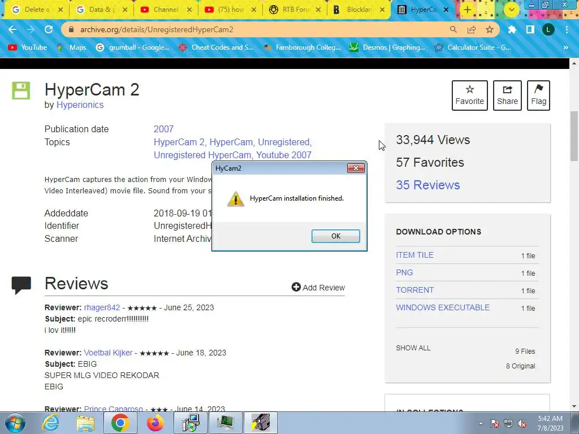579x434 pixels.
Task: Click the green software floppy icon
Action: [21, 91]
